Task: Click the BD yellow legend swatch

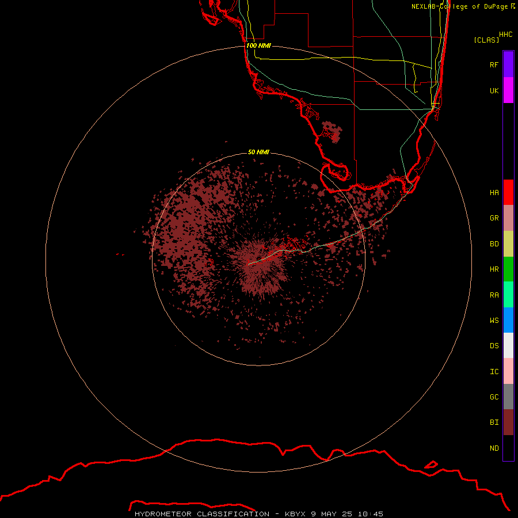Action: point(508,244)
